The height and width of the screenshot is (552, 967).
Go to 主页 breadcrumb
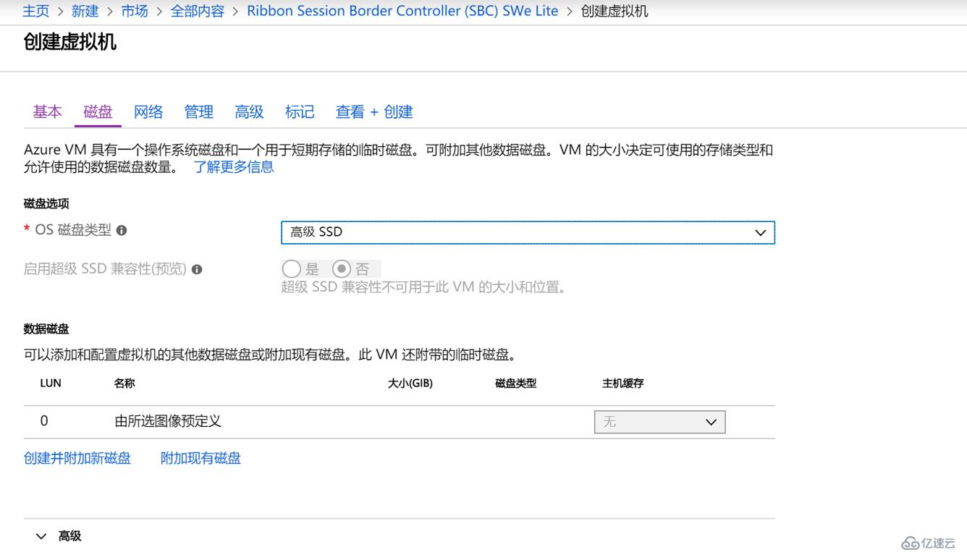pos(36,11)
